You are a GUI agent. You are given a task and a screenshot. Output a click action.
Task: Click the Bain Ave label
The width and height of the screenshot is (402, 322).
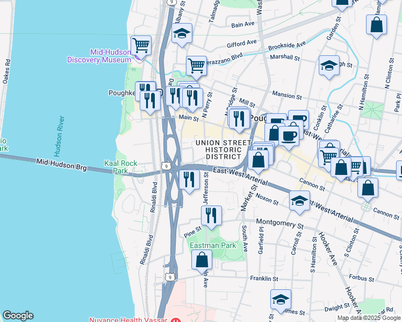243,25
